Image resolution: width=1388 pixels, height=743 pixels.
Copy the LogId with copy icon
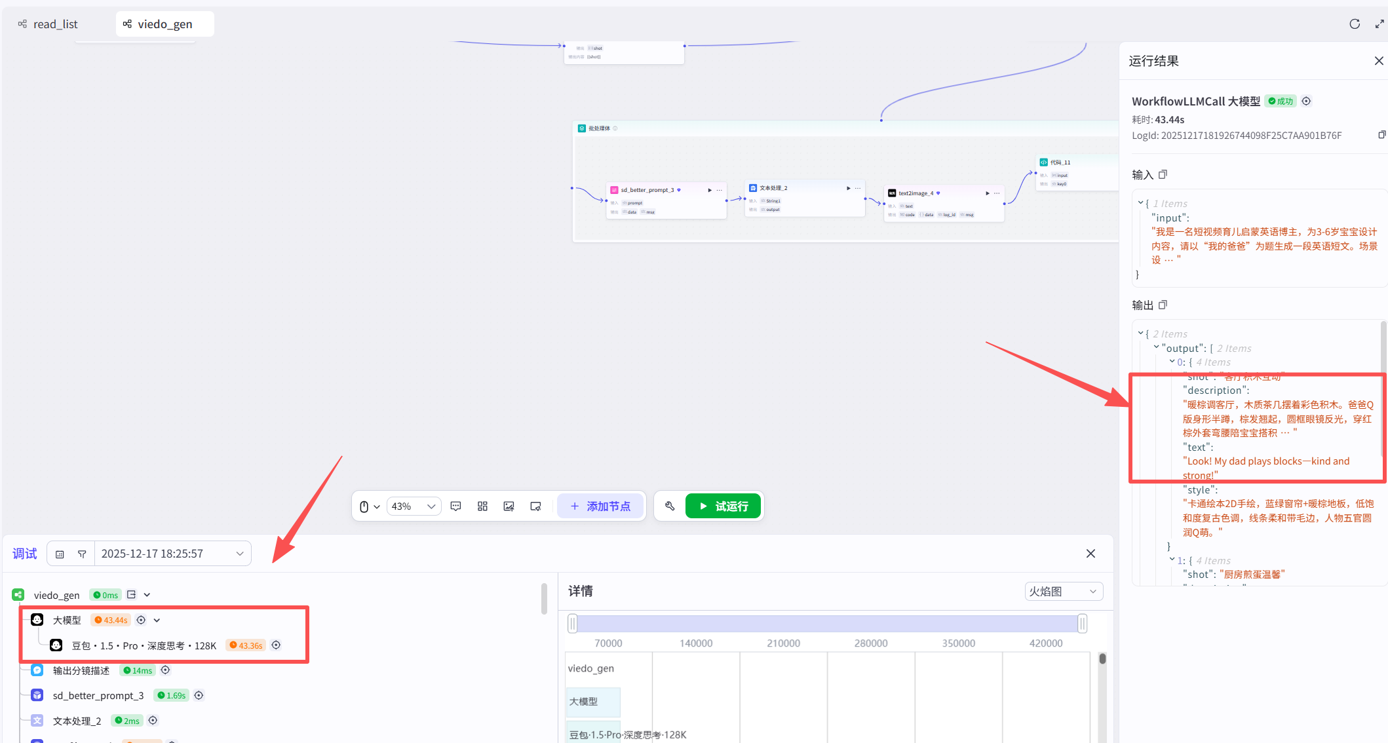click(1381, 135)
